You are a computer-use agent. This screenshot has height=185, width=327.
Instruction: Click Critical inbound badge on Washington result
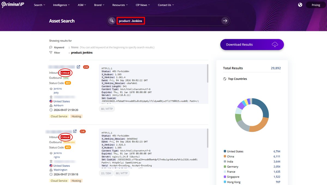65,137
